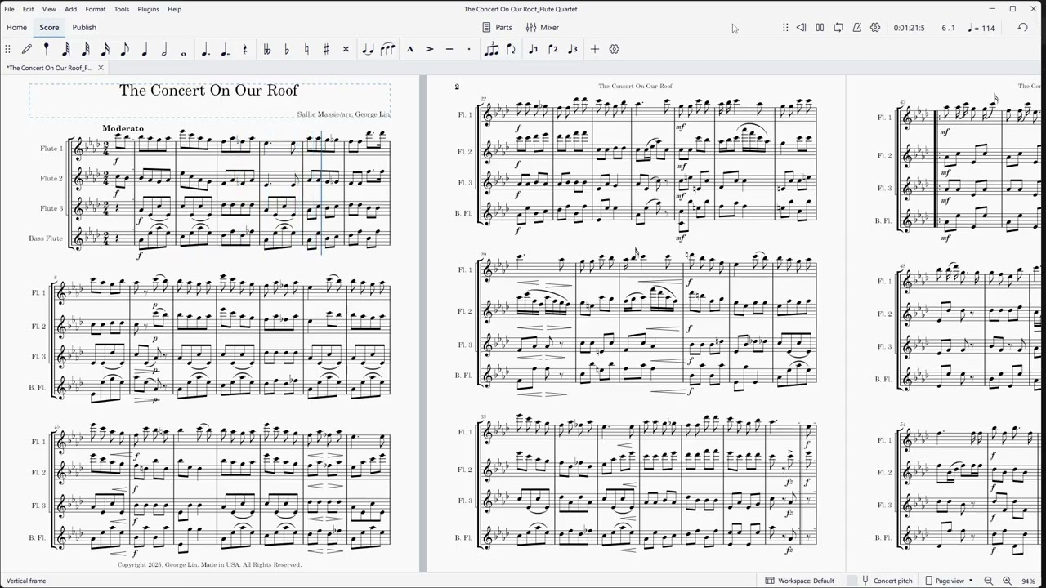Viewport: 1046px width, 588px height.
Task: Open playback settings gear
Action: tap(875, 28)
